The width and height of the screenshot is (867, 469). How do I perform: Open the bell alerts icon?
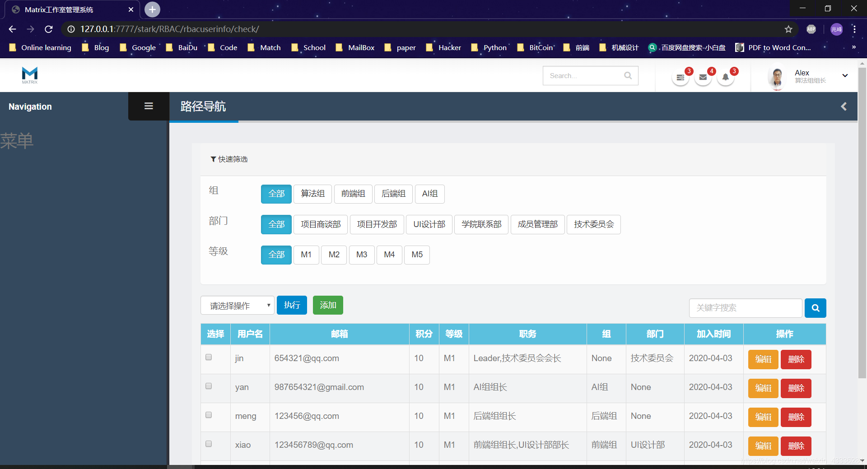tap(726, 77)
